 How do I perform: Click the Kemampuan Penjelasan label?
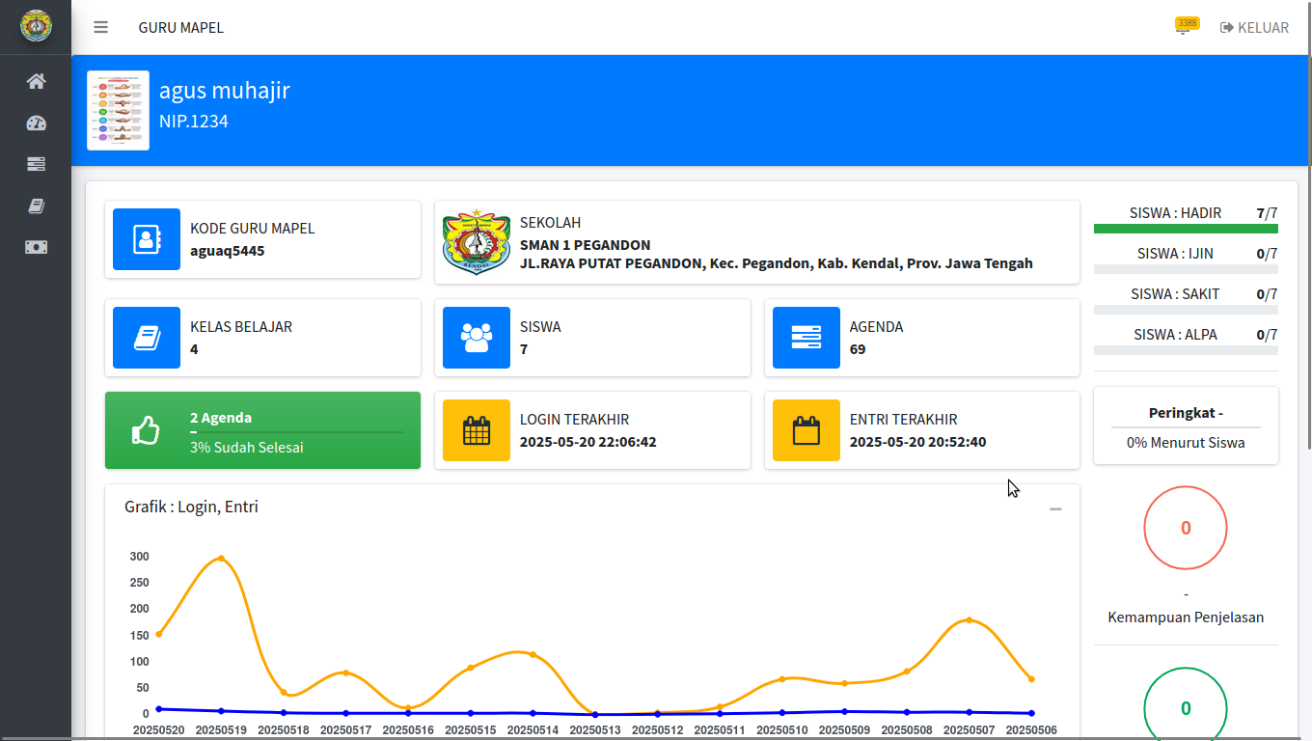[1186, 617]
